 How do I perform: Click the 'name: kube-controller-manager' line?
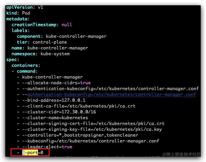pyautogui.click(x=50, y=48)
